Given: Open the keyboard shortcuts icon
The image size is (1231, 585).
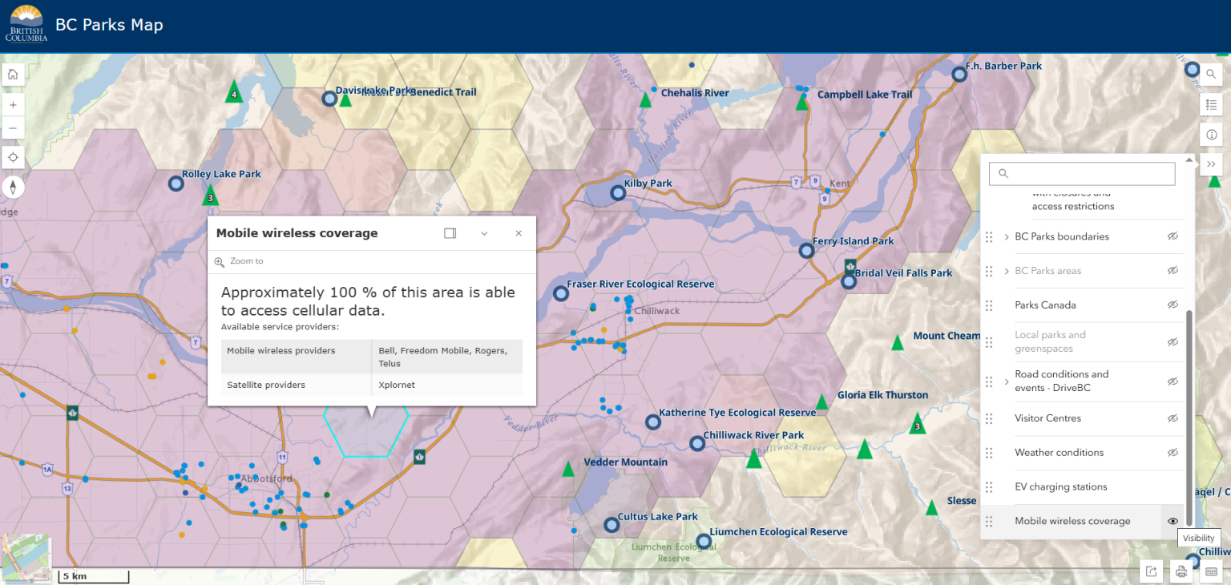Looking at the screenshot, I should coord(1211,571).
